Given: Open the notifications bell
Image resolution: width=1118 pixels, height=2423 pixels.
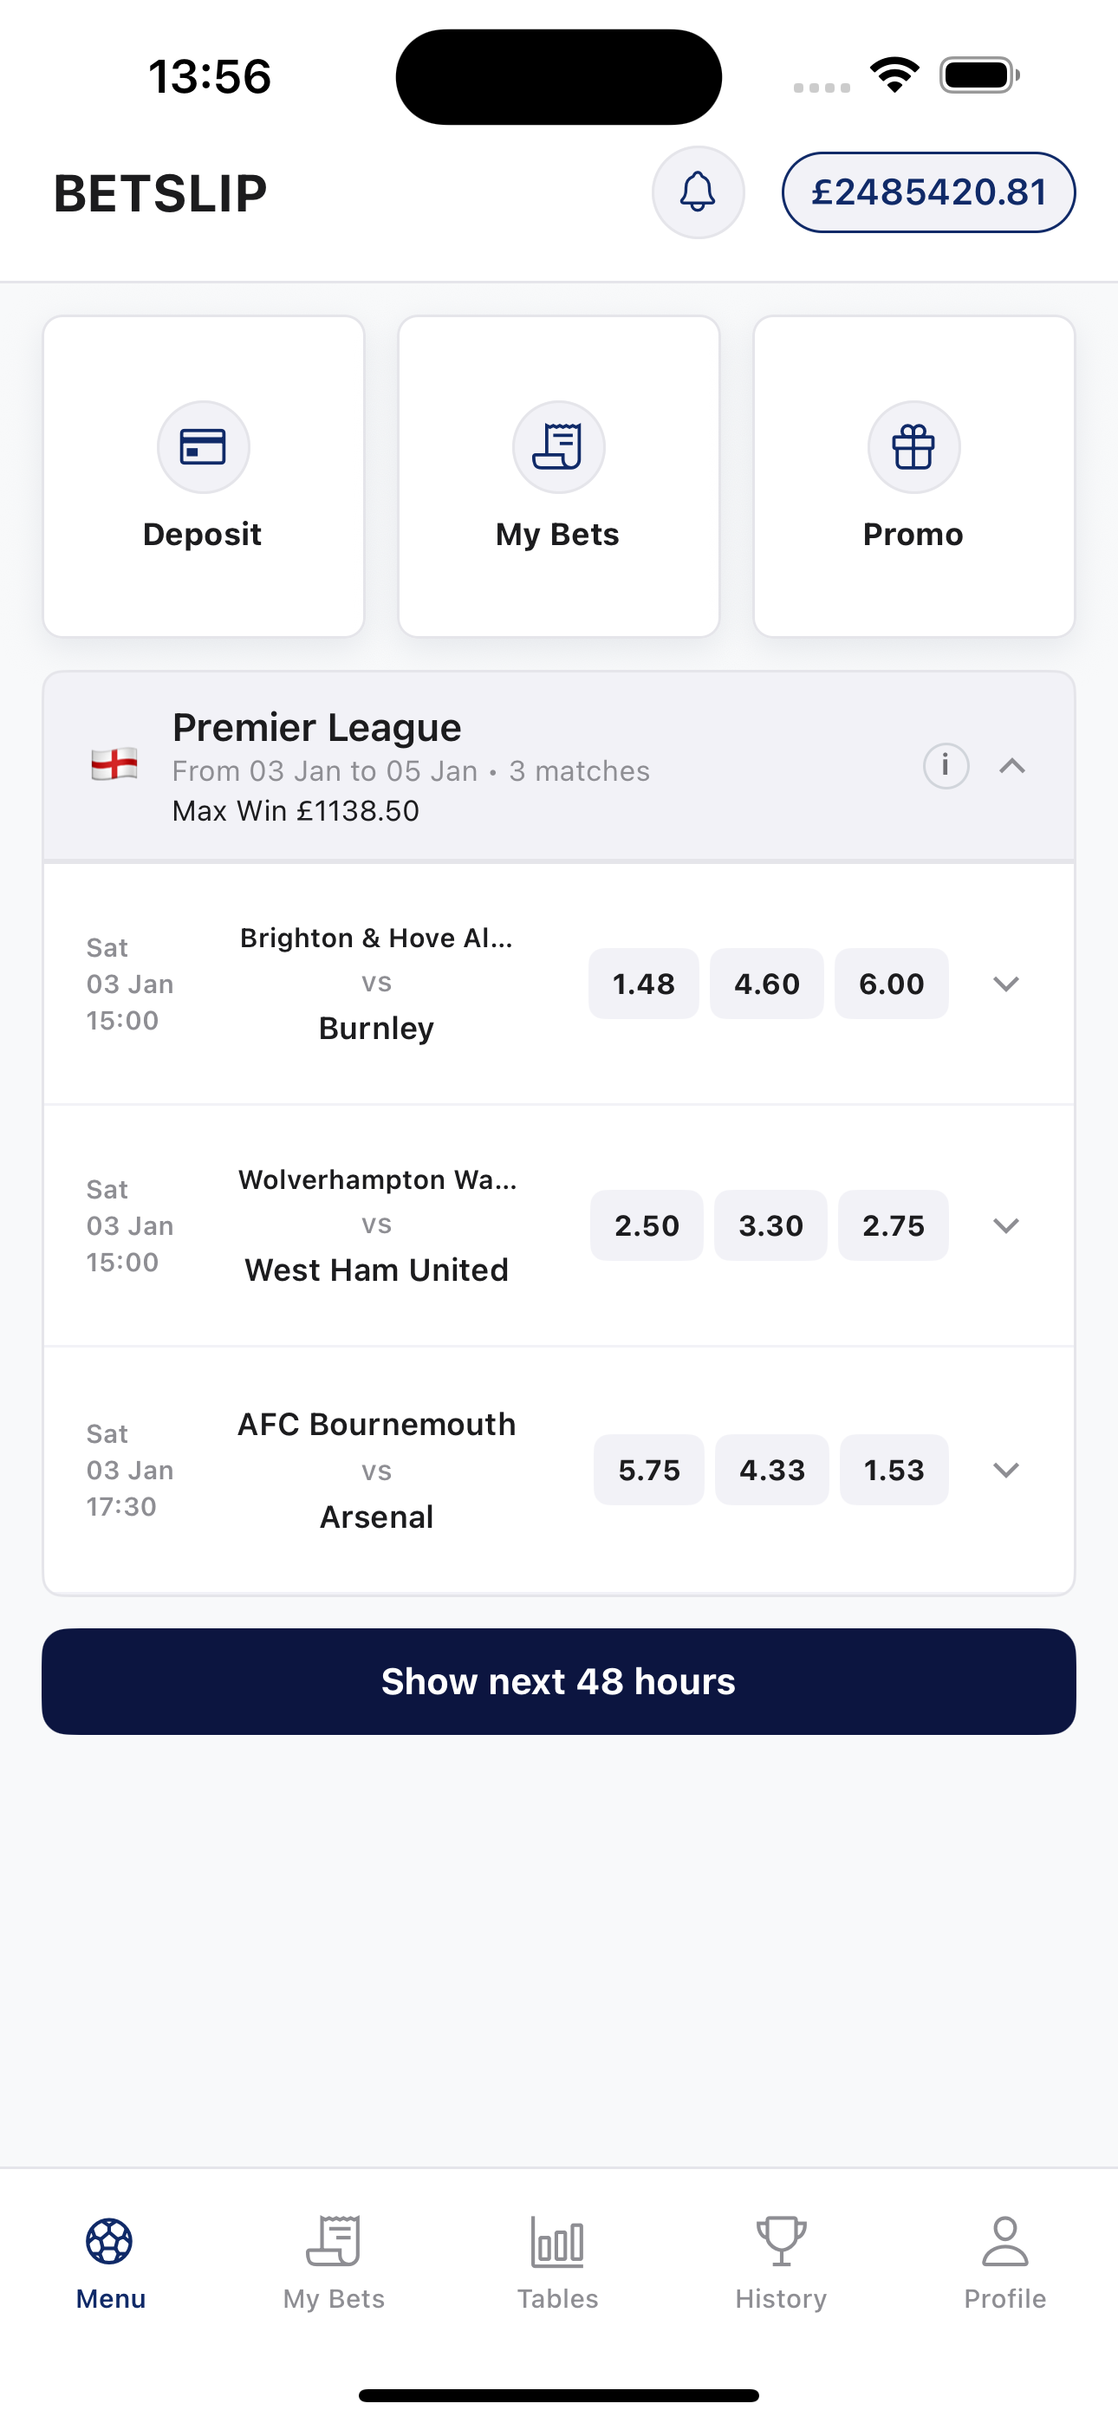Looking at the screenshot, I should click(698, 192).
